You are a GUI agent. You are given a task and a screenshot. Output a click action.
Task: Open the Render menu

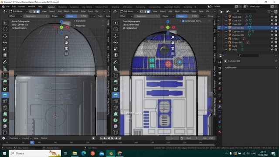(x=22, y=7)
